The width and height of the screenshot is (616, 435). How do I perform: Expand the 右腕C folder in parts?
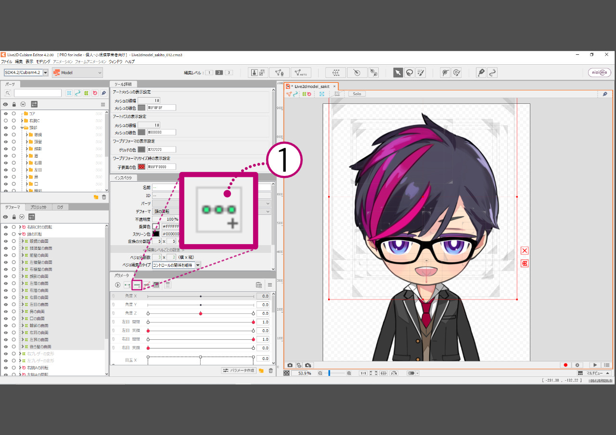[x=23, y=121]
